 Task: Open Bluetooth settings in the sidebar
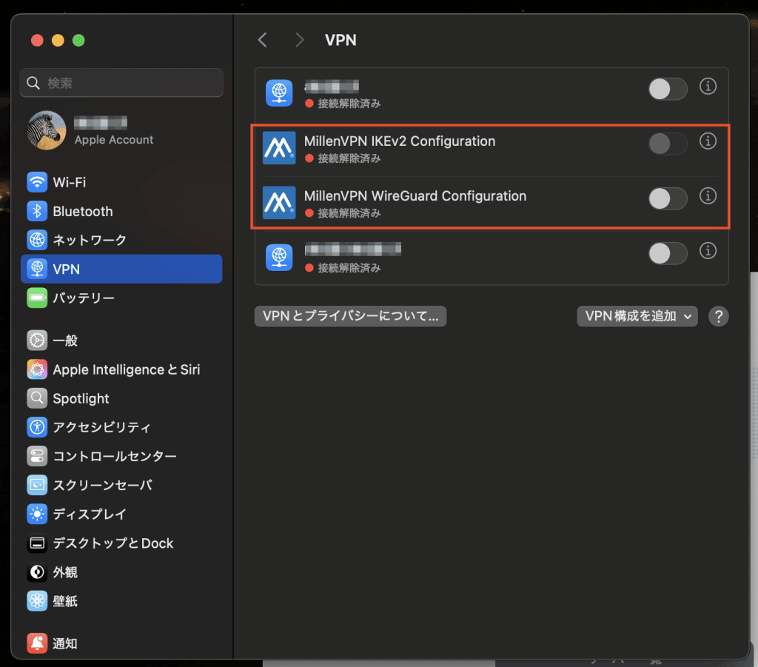82,211
